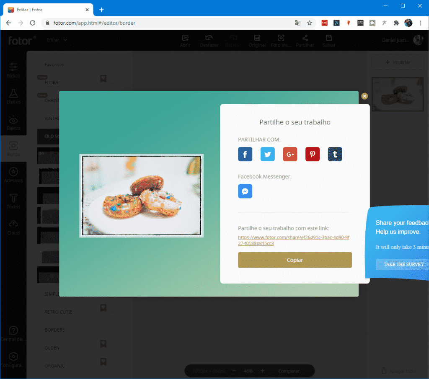Open the Chrome three-dot menu

(421, 23)
